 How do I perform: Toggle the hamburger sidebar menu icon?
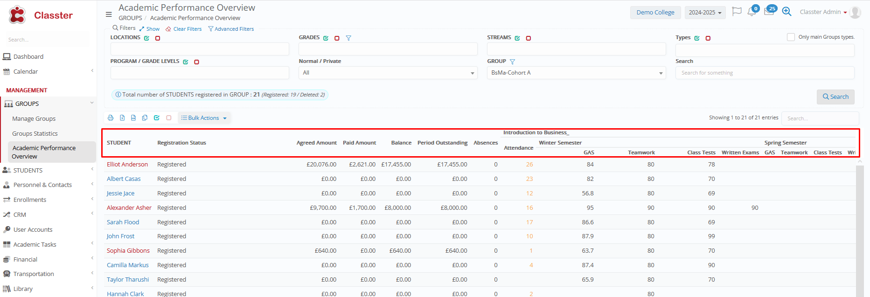[109, 14]
